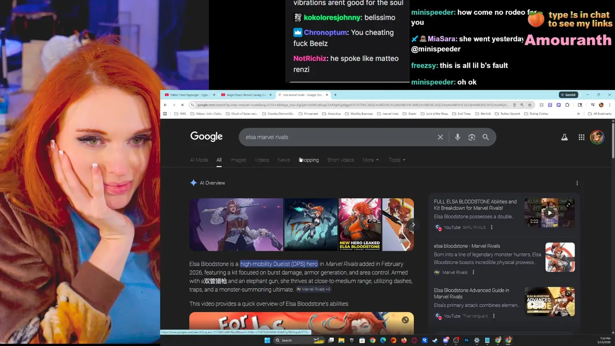Open the NWL bookmark folder
The width and height of the screenshot is (615, 346).
click(x=180, y=114)
